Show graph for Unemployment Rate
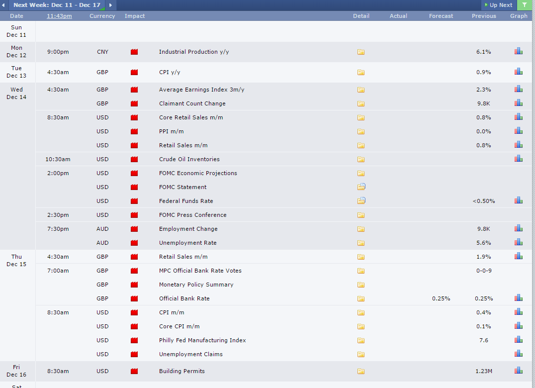 519,242
